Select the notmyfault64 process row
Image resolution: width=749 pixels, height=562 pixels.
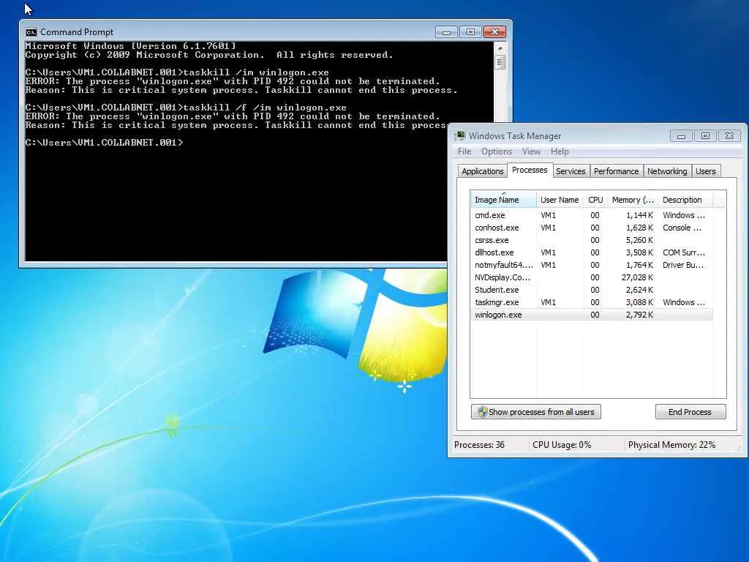(591, 265)
